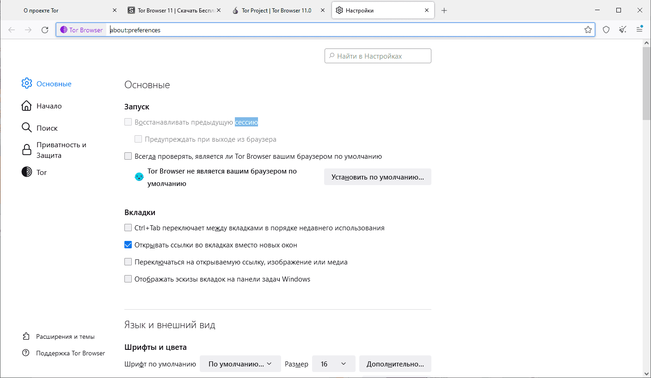Click the gear icon beside Основные

pos(27,84)
